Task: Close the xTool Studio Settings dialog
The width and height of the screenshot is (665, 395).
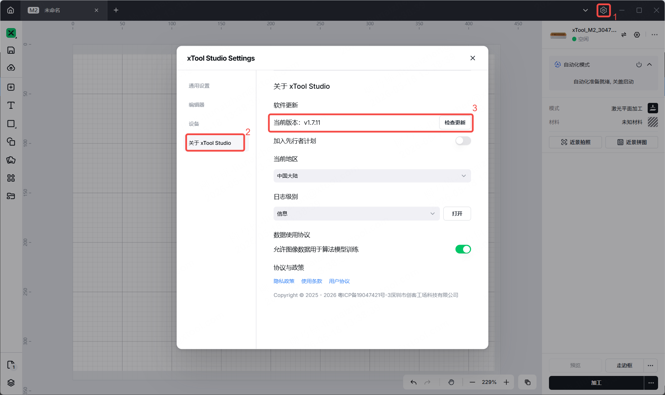Action: 473,58
